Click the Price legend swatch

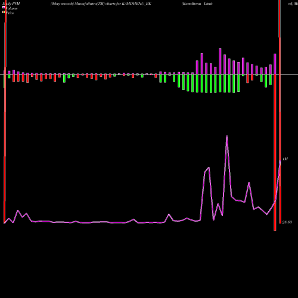4,13
